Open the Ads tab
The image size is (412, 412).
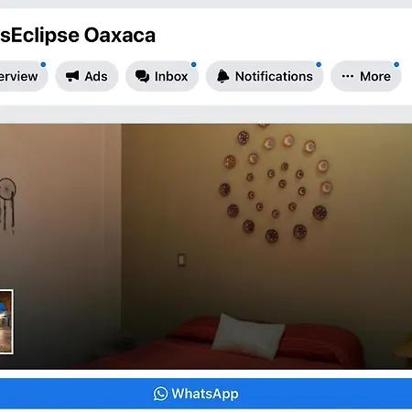click(x=87, y=76)
